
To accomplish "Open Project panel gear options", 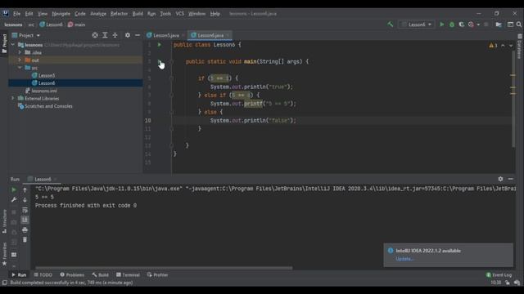I will (x=128, y=35).
